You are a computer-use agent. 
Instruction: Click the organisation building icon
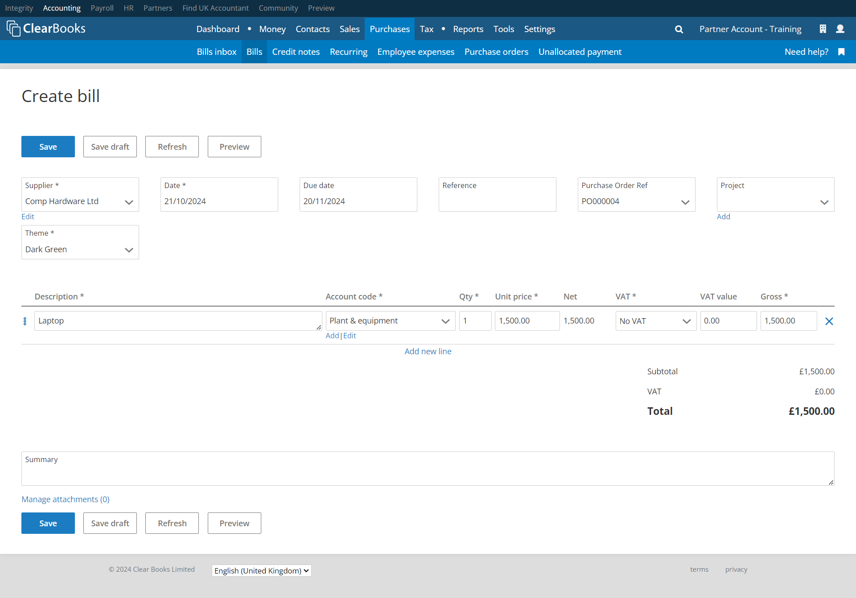click(823, 29)
